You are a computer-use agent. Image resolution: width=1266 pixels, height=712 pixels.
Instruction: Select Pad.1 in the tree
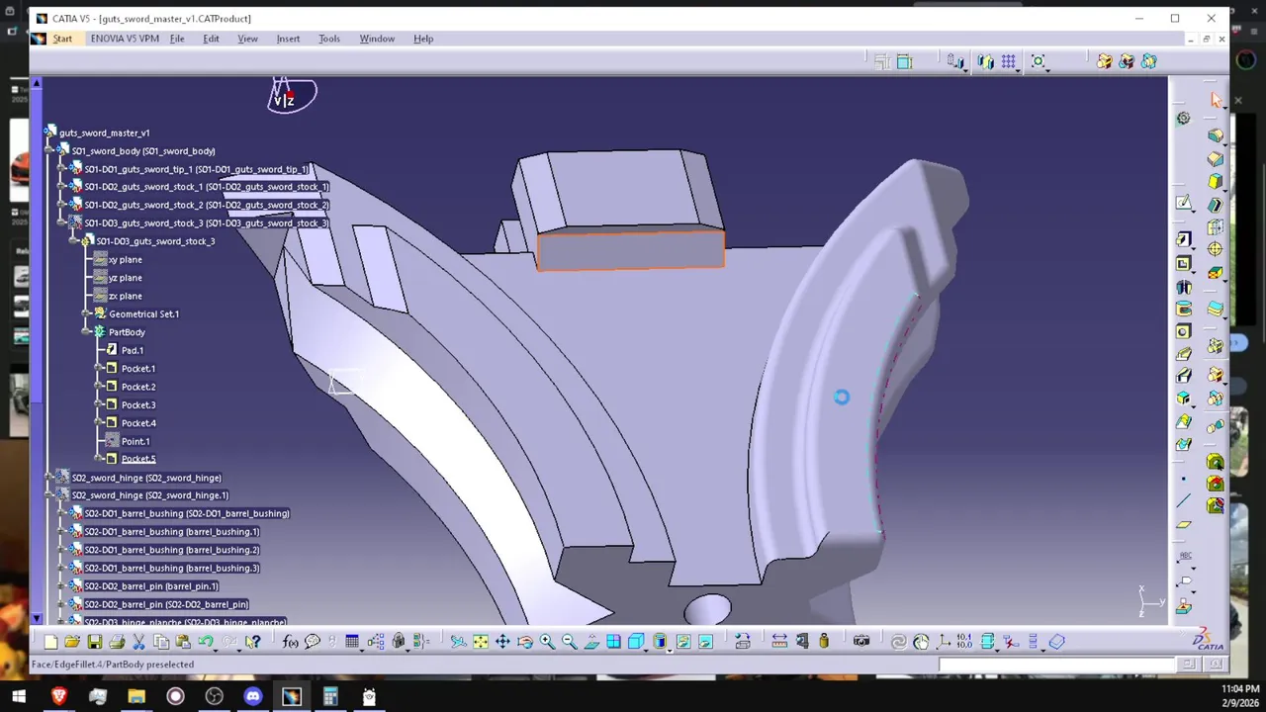tap(133, 350)
